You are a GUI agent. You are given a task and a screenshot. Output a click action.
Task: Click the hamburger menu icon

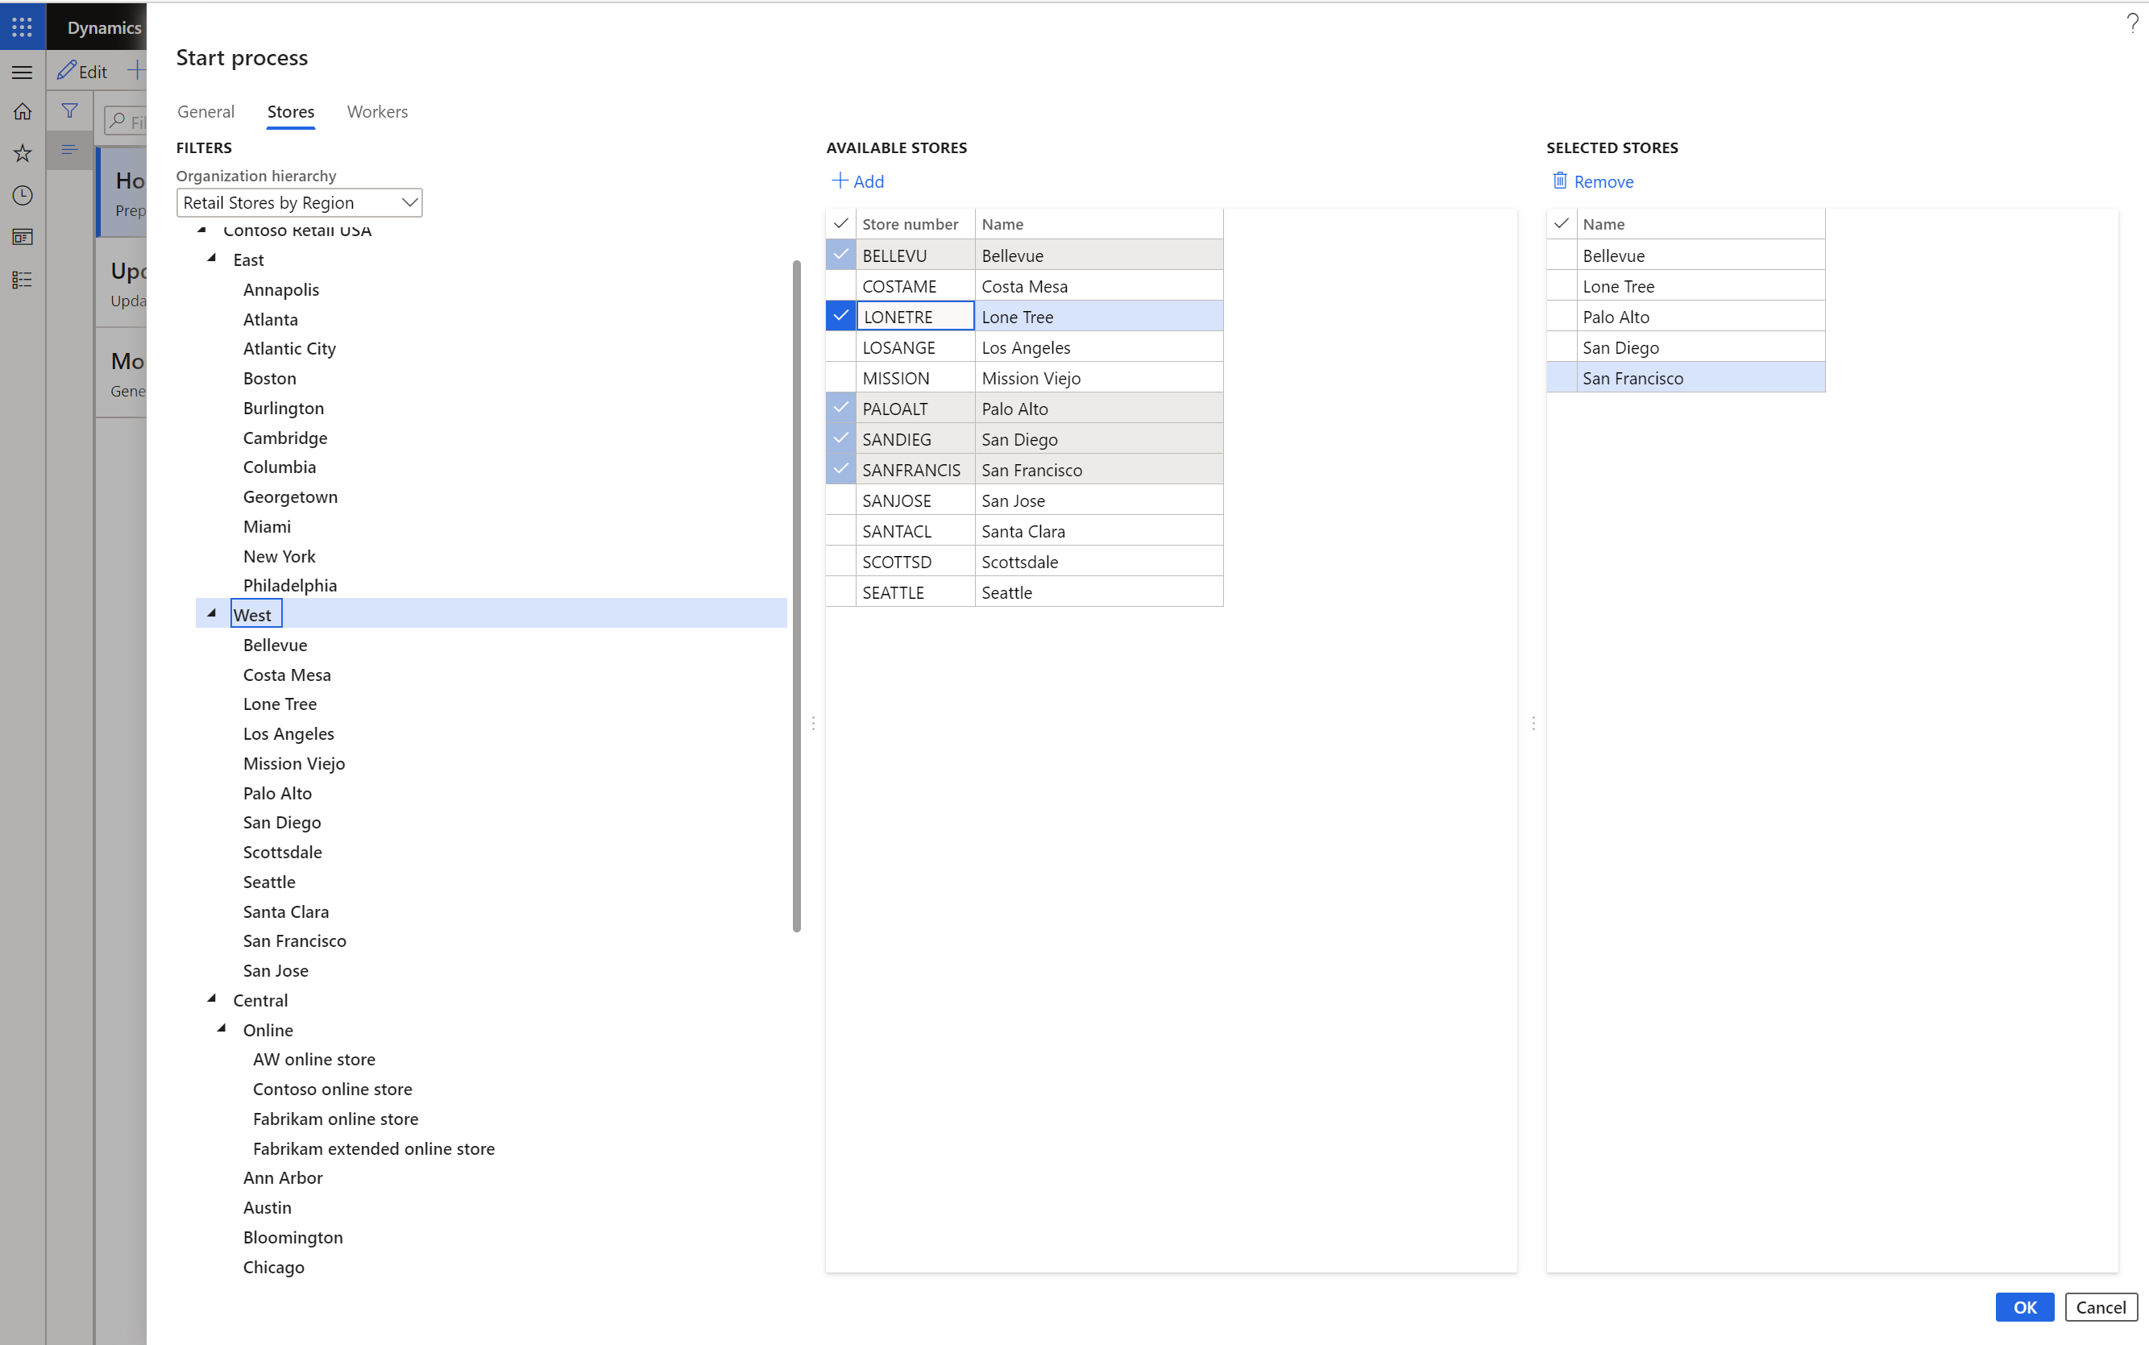pyautogui.click(x=23, y=70)
